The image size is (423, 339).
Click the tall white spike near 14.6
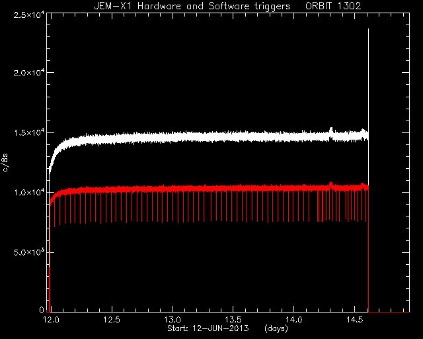coord(369,81)
